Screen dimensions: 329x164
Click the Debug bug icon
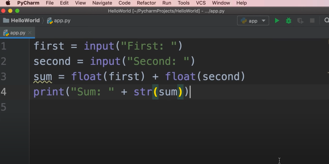[289, 21]
